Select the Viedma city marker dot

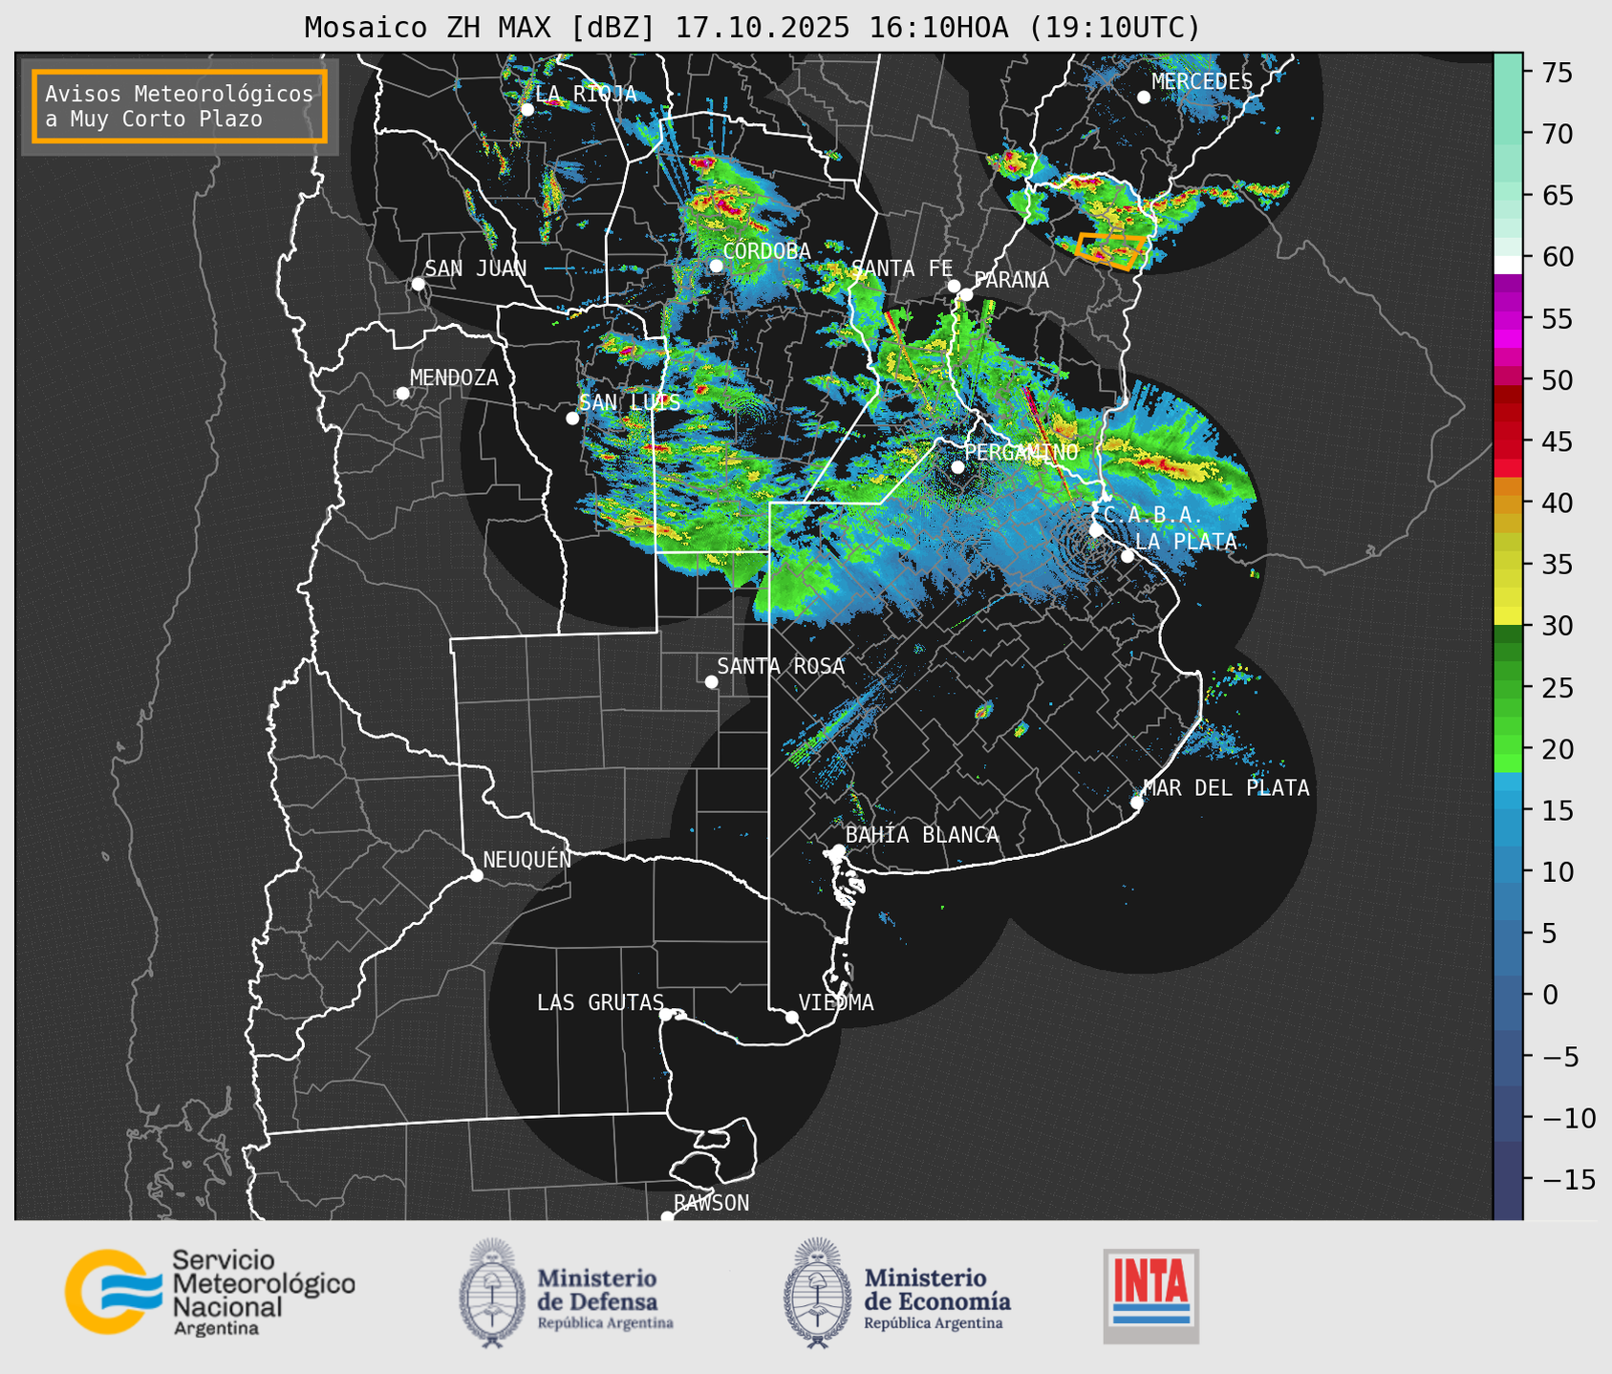pyautogui.click(x=792, y=1017)
